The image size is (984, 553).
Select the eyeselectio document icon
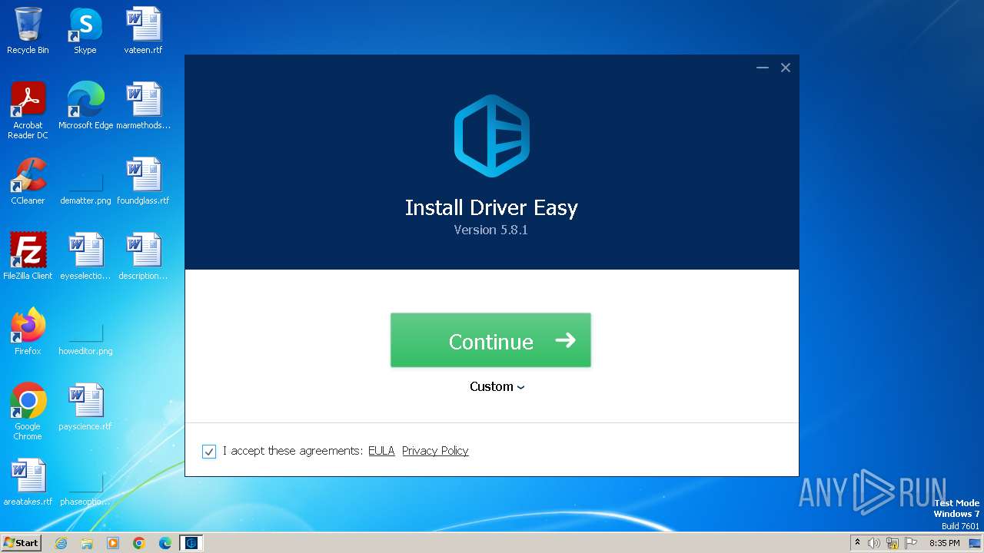pos(85,257)
